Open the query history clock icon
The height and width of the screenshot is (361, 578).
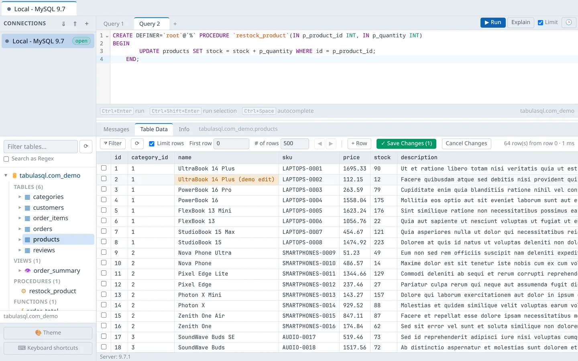click(569, 22)
